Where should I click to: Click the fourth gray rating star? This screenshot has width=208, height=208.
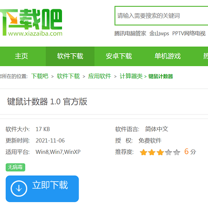(168, 152)
